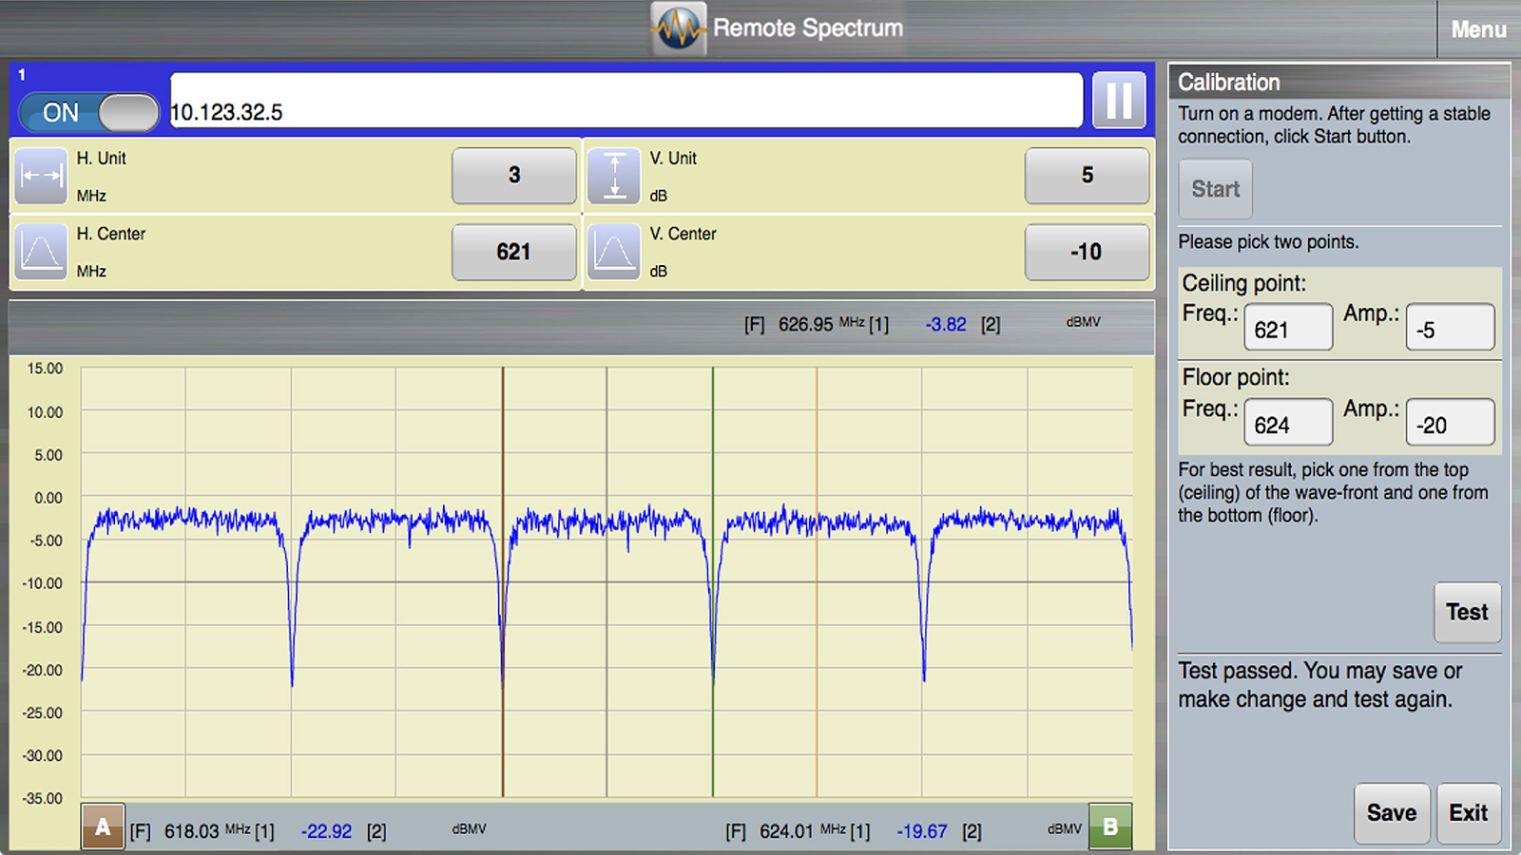Click the IP address field 10.123.32.5

tap(626, 101)
